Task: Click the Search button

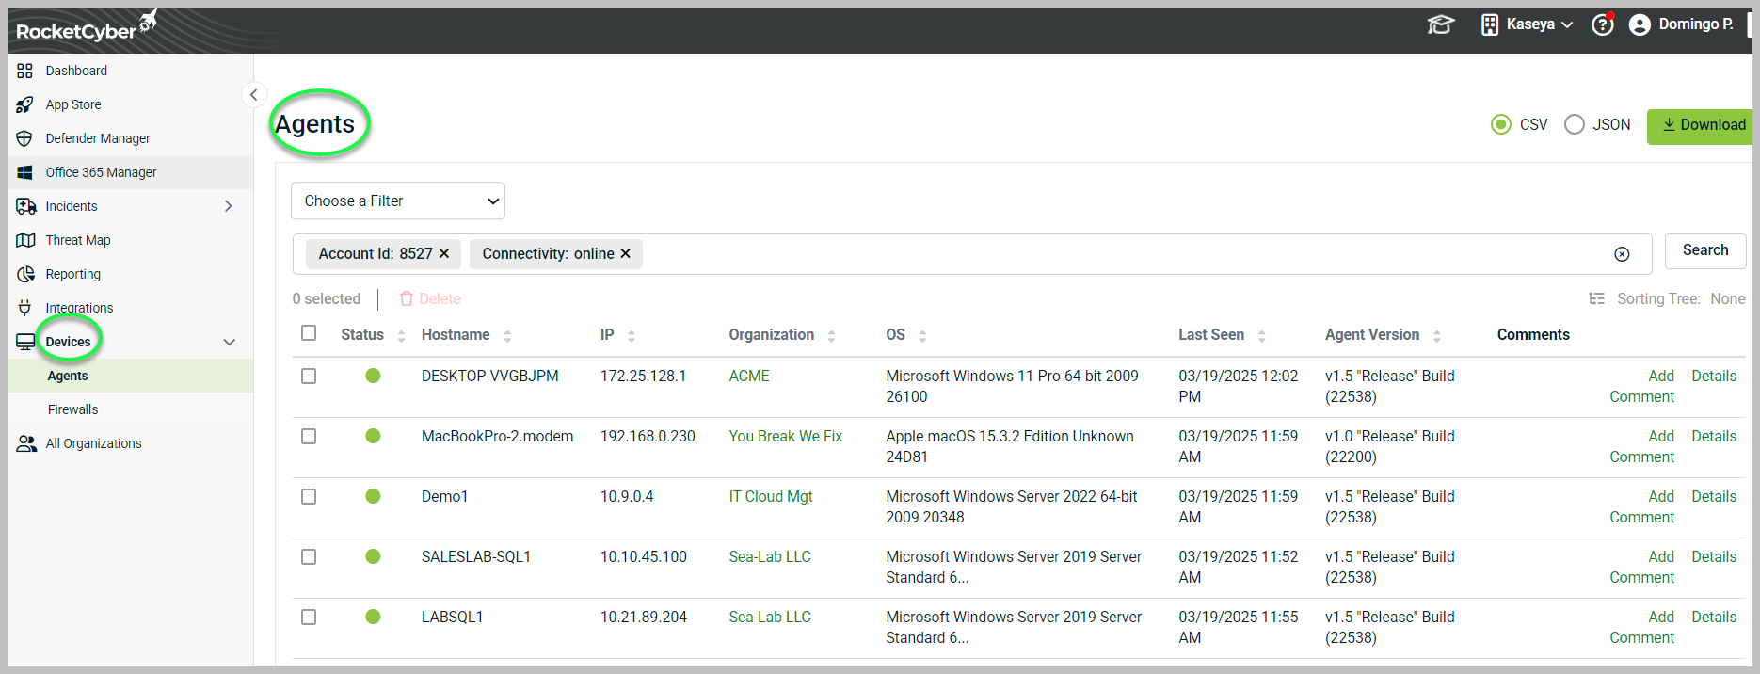Action: click(1705, 250)
